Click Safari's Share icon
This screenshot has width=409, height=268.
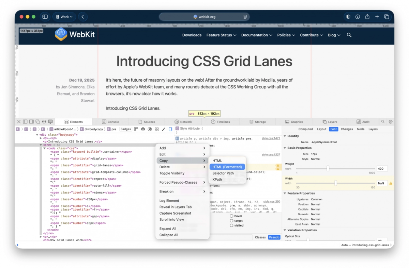coord(367,17)
